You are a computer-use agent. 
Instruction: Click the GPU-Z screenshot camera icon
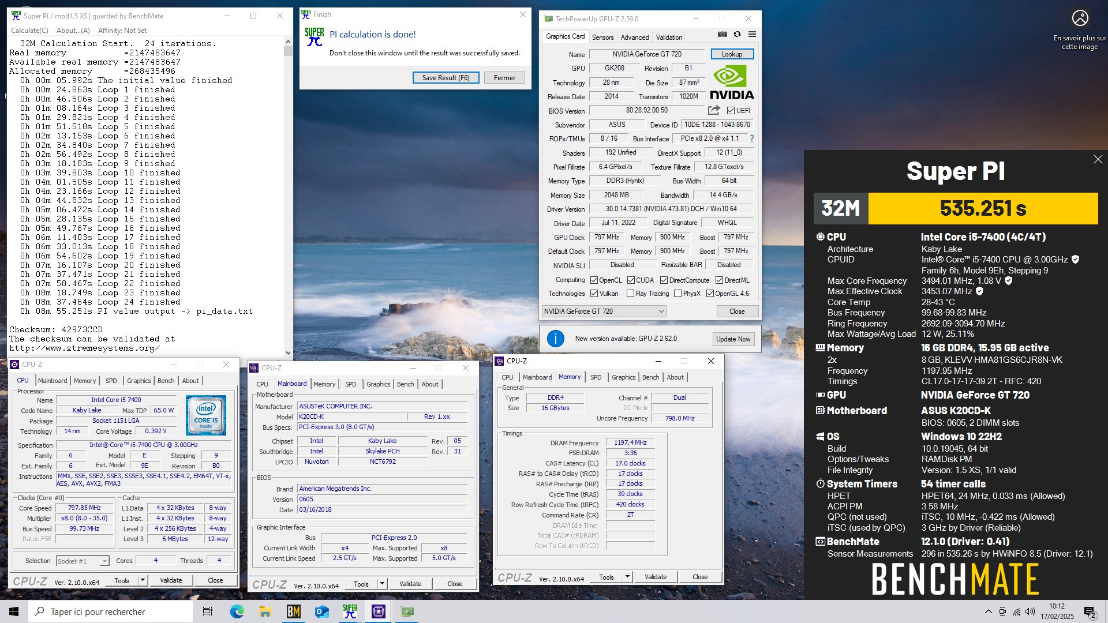click(722, 35)
